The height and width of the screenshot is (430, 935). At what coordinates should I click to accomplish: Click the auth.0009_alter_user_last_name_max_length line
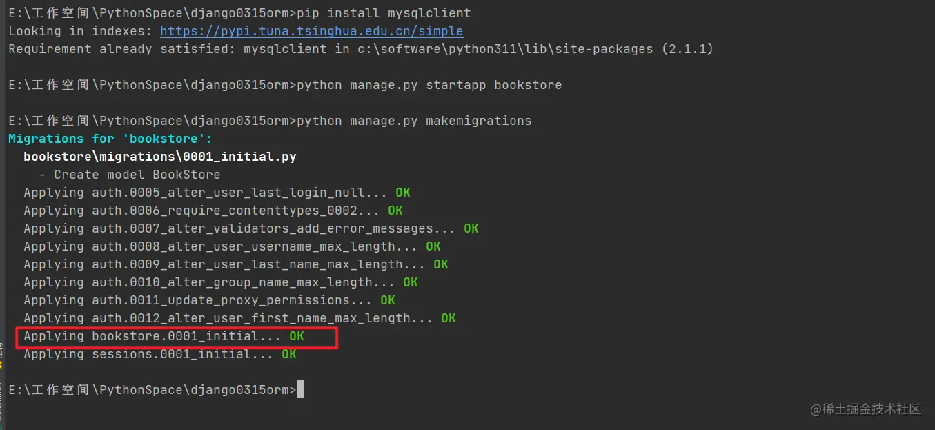click(x=224, y=264)
